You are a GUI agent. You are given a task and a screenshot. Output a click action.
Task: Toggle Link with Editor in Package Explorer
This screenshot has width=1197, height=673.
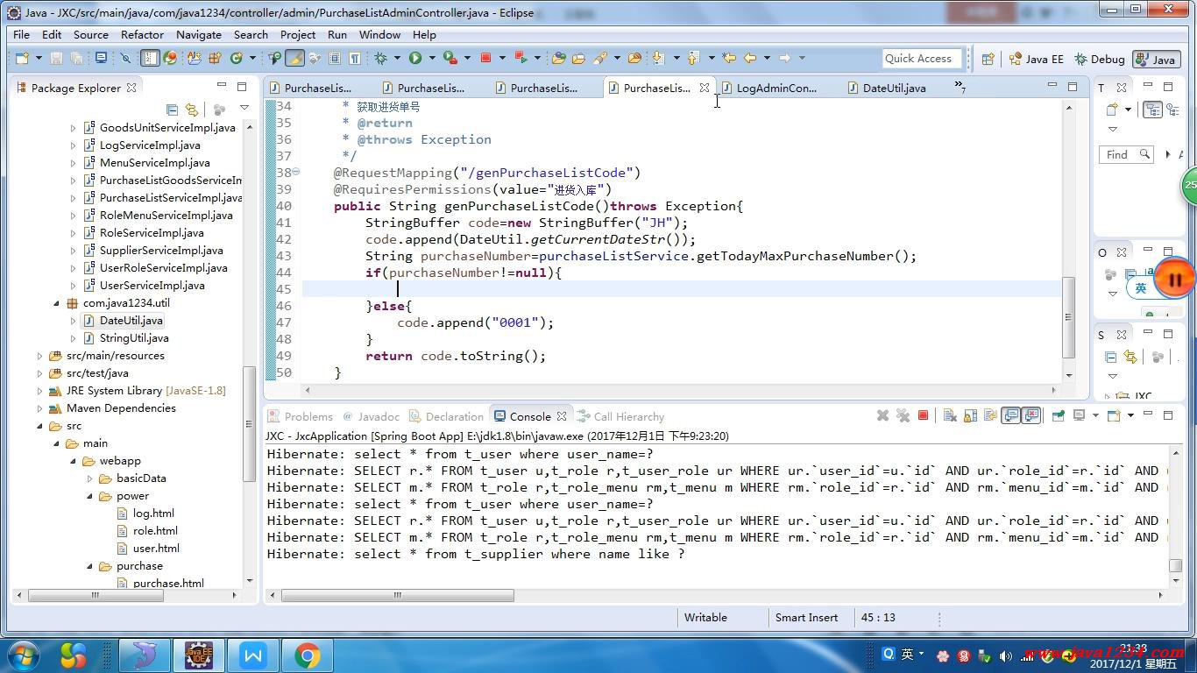[x=191, y=110]
